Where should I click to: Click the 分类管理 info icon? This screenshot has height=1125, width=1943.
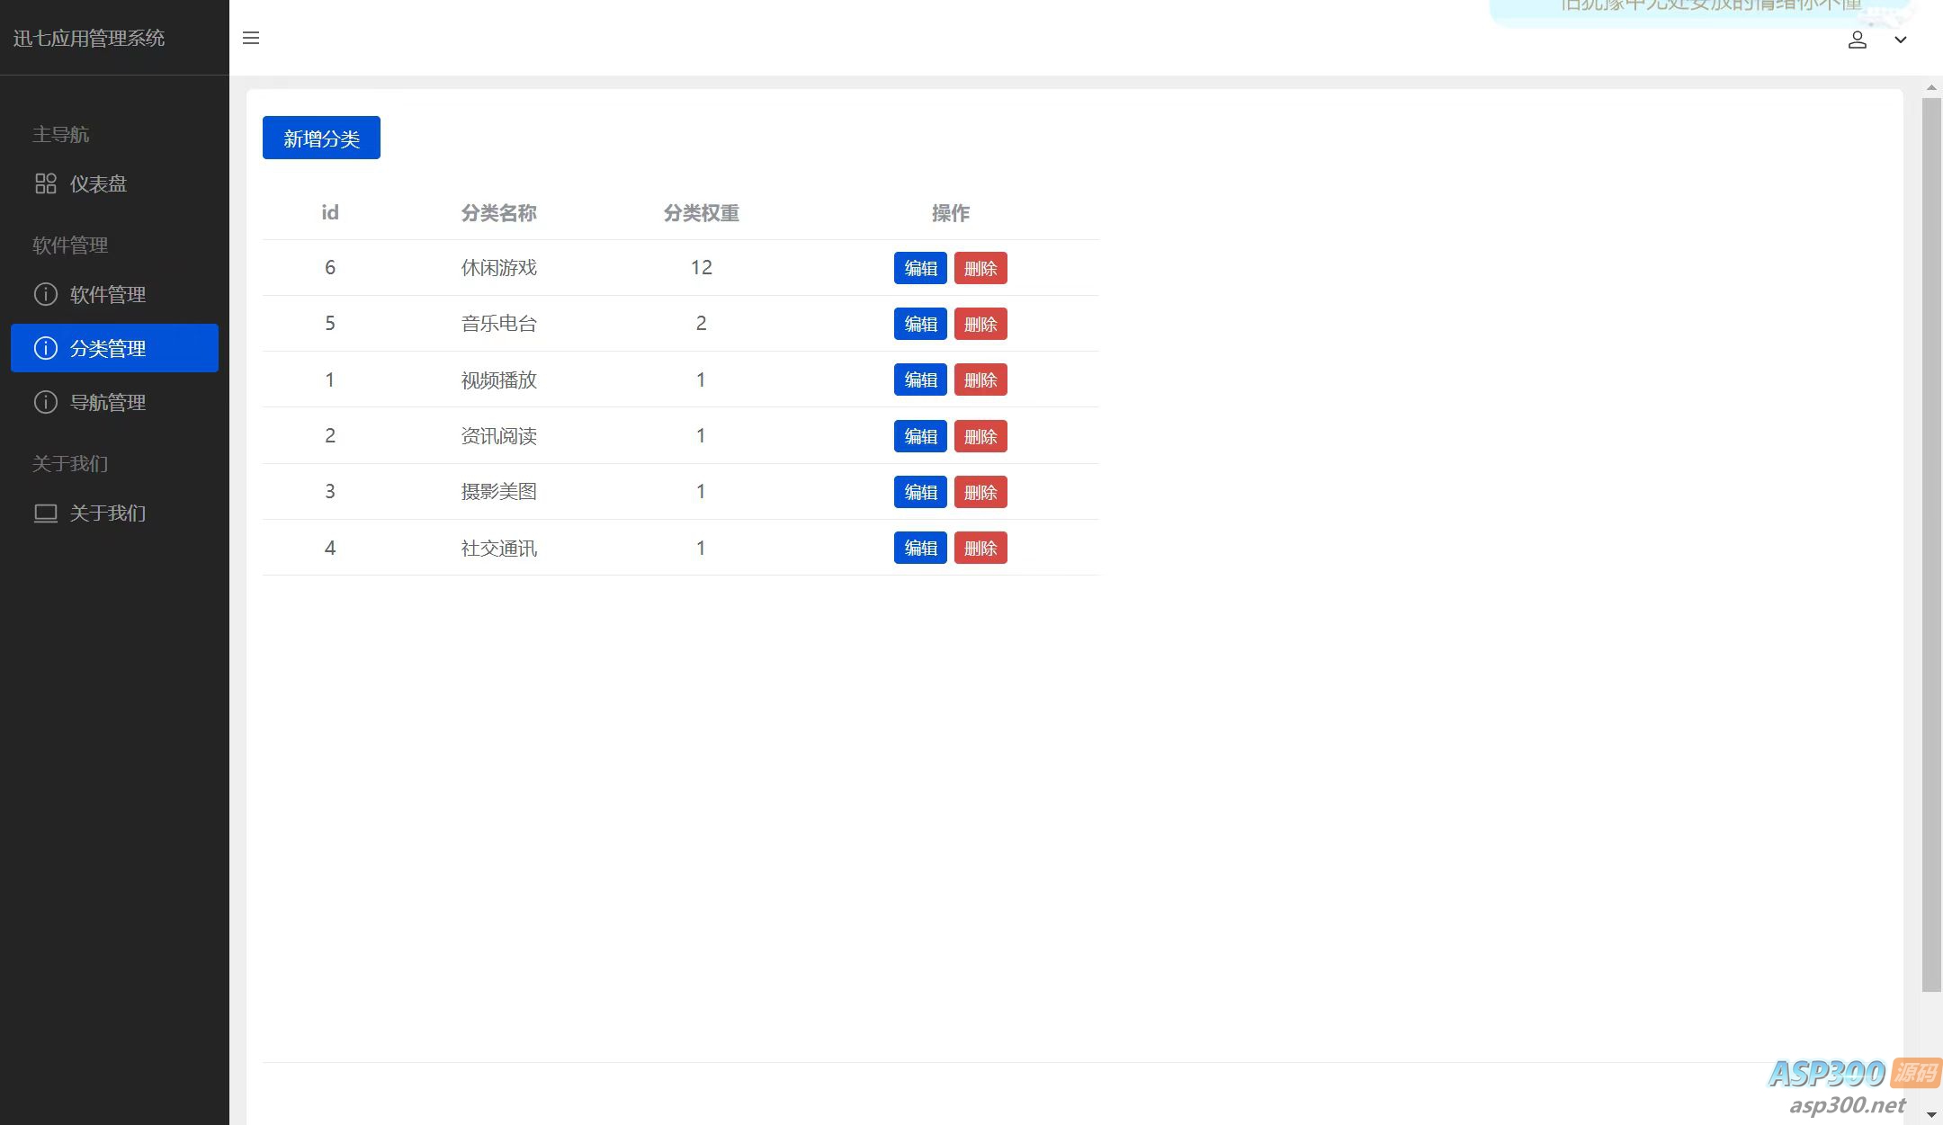coord(46,348)
